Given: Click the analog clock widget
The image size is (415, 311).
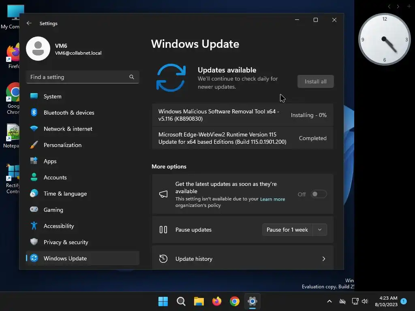Looking at the screenshot, I should pos(384,39).
